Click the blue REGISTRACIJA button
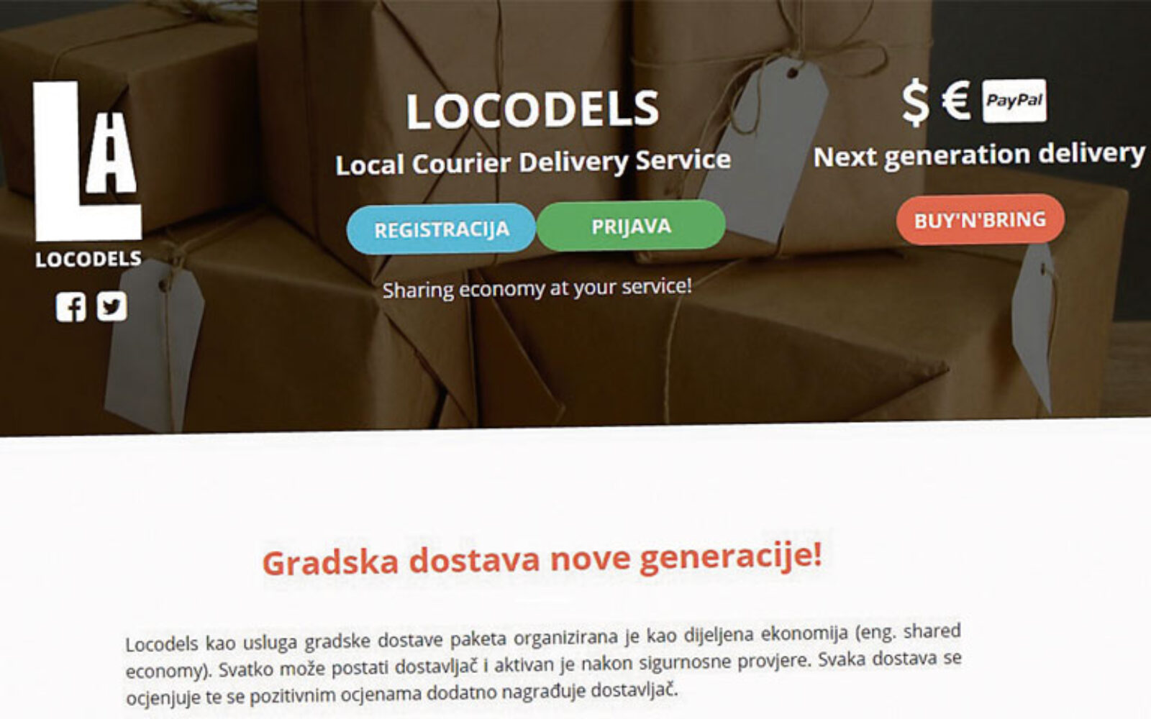The height and width of the screenshot is (719, 1151). tap(441, 229)
